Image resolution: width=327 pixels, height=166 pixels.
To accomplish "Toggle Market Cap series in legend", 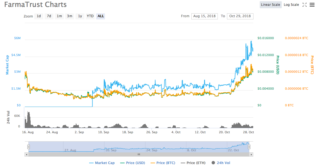I will [x=102, y=163].
